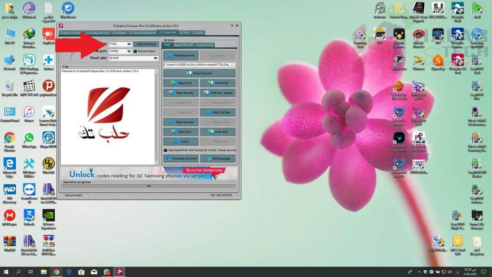
Task: Click Read phone info button
Action: point(181,56)
